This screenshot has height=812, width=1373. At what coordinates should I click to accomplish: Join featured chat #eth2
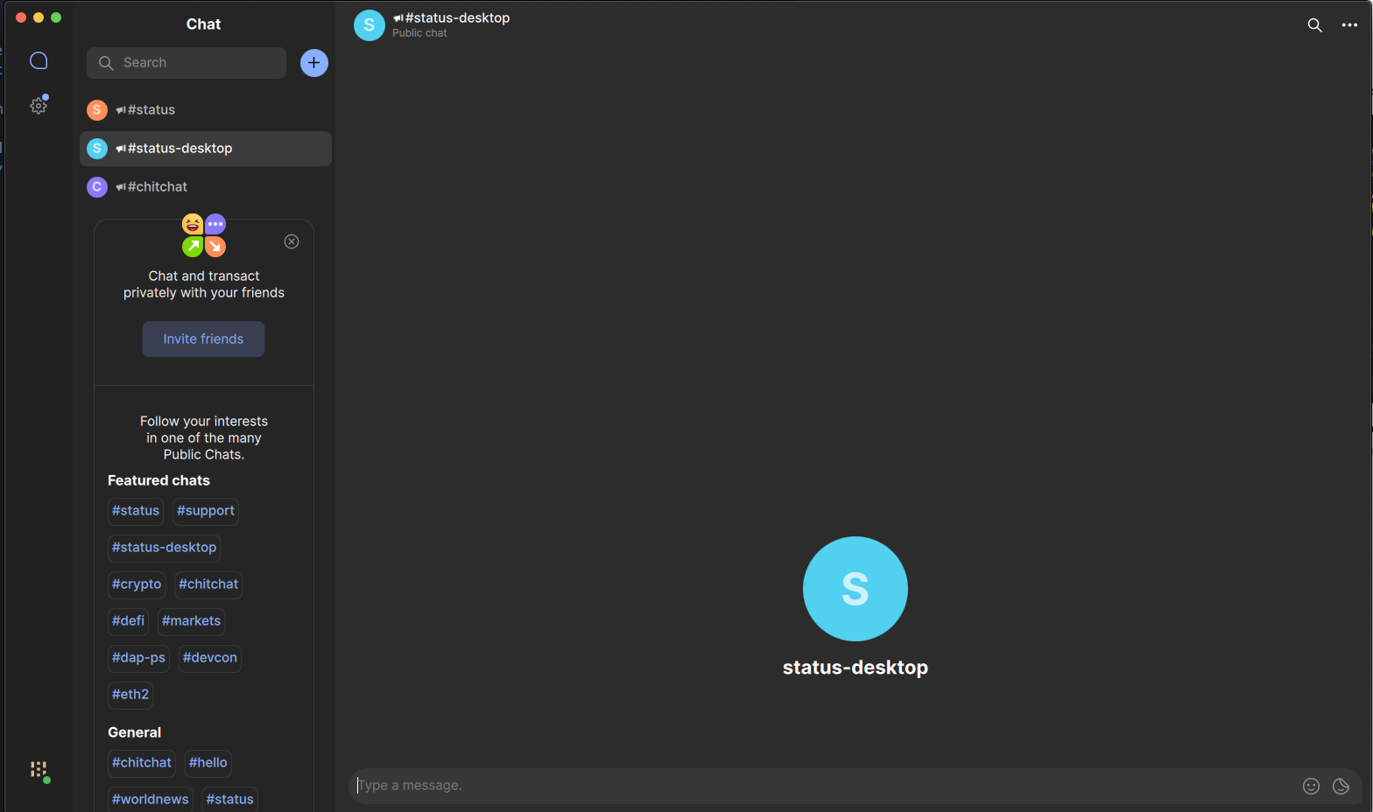(x=130, y=695)
